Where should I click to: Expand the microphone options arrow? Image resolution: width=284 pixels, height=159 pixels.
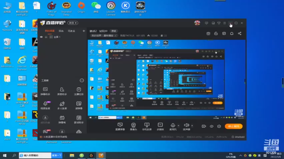click(x=179, y=126)
